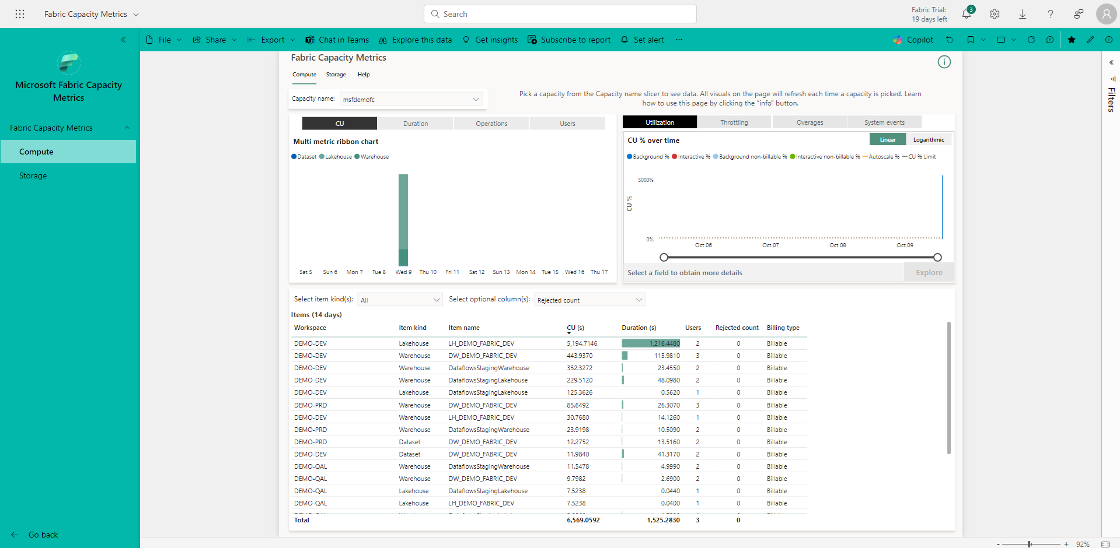Viewport: 1120px width, 548px height.
Task: Open notifications bell icon
Action: pyautogui.click(x=967, y=14)
